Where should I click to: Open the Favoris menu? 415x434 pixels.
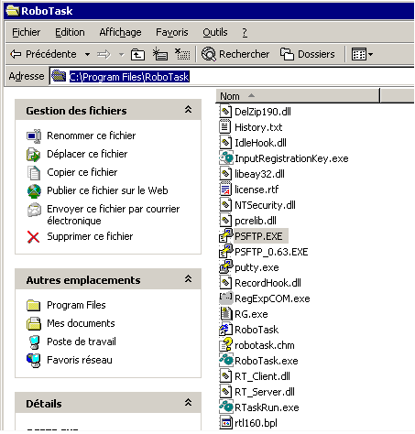(172, 32)
